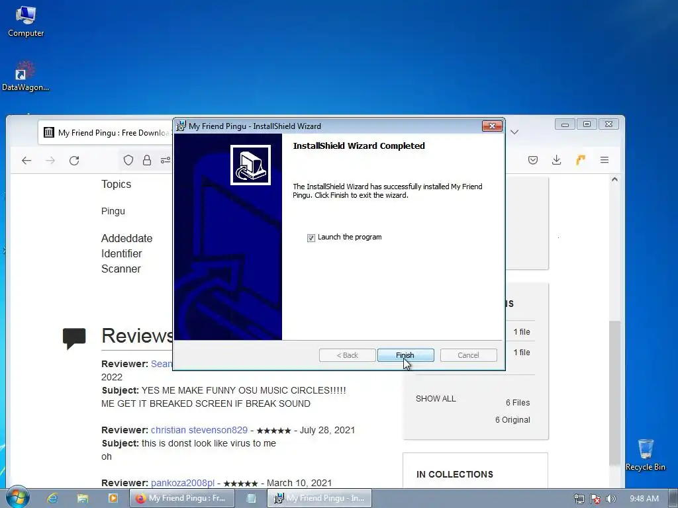This screenshot has width=678, height=508.
Task: Open reviewer christian stevenson829 profile link
Action: (199, 430)
